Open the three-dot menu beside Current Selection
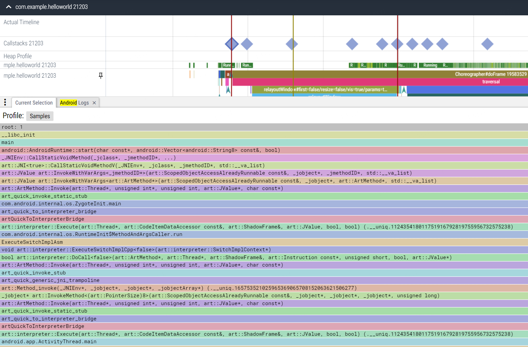The image size is (528, 347). (5, 102)
